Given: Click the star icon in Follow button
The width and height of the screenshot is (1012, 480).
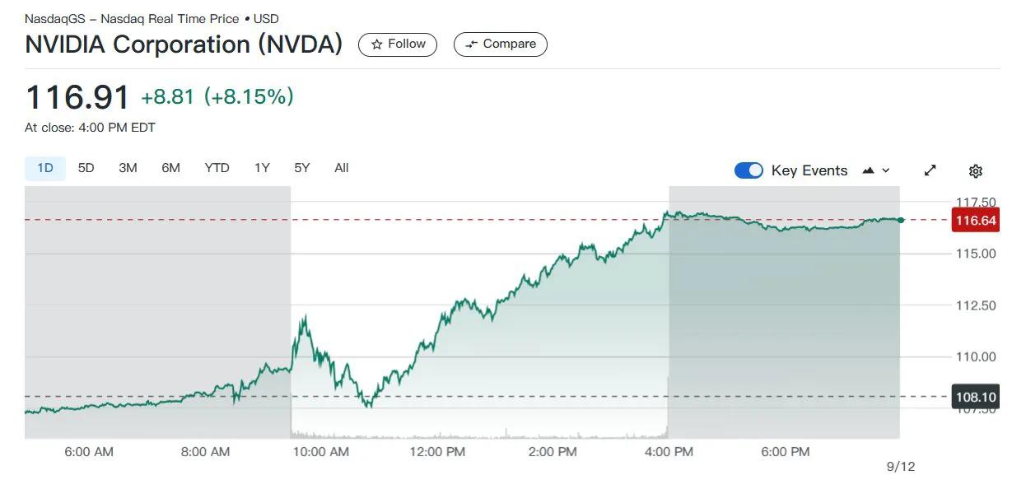Looking at the screenshot, I should point(376,44).
